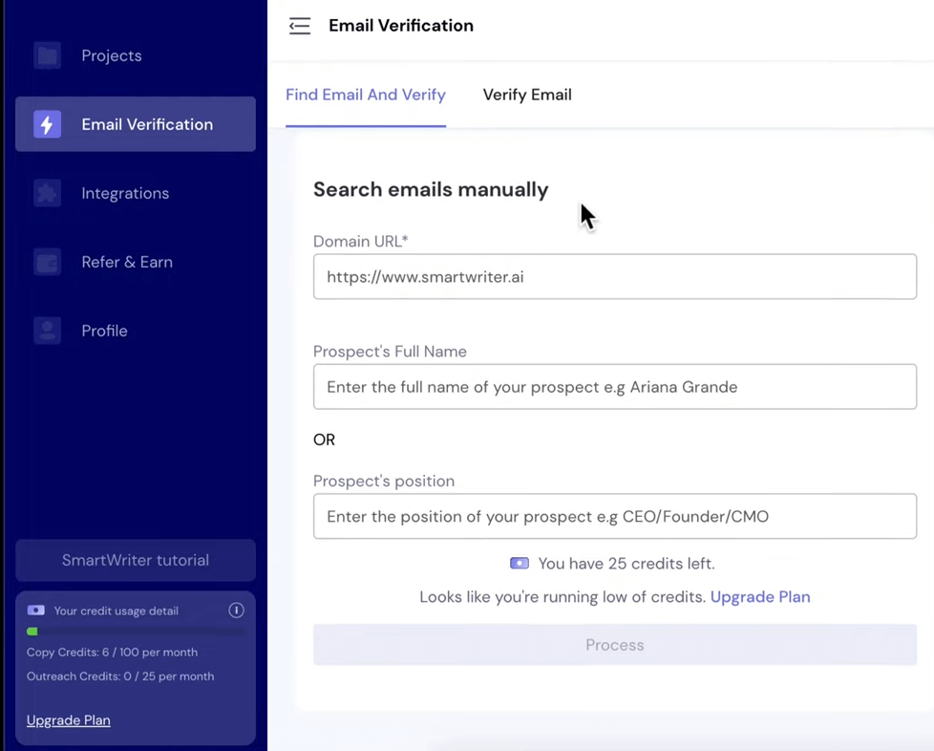This screenshot has width=934, height=751.
Task: Switch to the Verify Email tab
Action: tap(527, 95)
